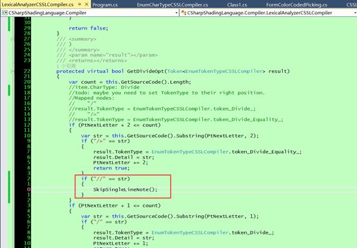This screenshot has height=248, width=357.
Task: Click the project icon beside CSharpShadingLanguage.Compiler
Action: coord(5,13)
